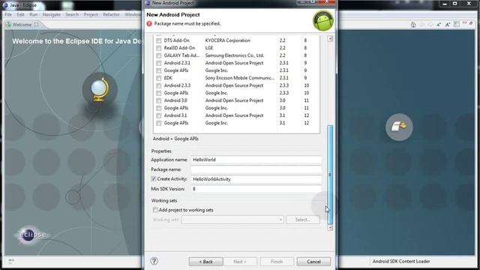Viewport: 480px width, 270px height.
Task: Click the Android SDK Content Loader status text
Action: click(401, 262)
